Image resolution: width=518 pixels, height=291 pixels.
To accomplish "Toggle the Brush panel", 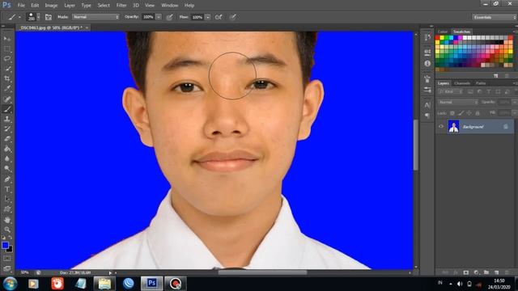I will (x=49, y=17).
